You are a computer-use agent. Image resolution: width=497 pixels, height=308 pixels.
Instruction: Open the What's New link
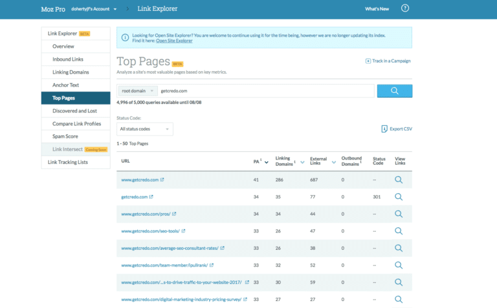click(x=377, y=9)
